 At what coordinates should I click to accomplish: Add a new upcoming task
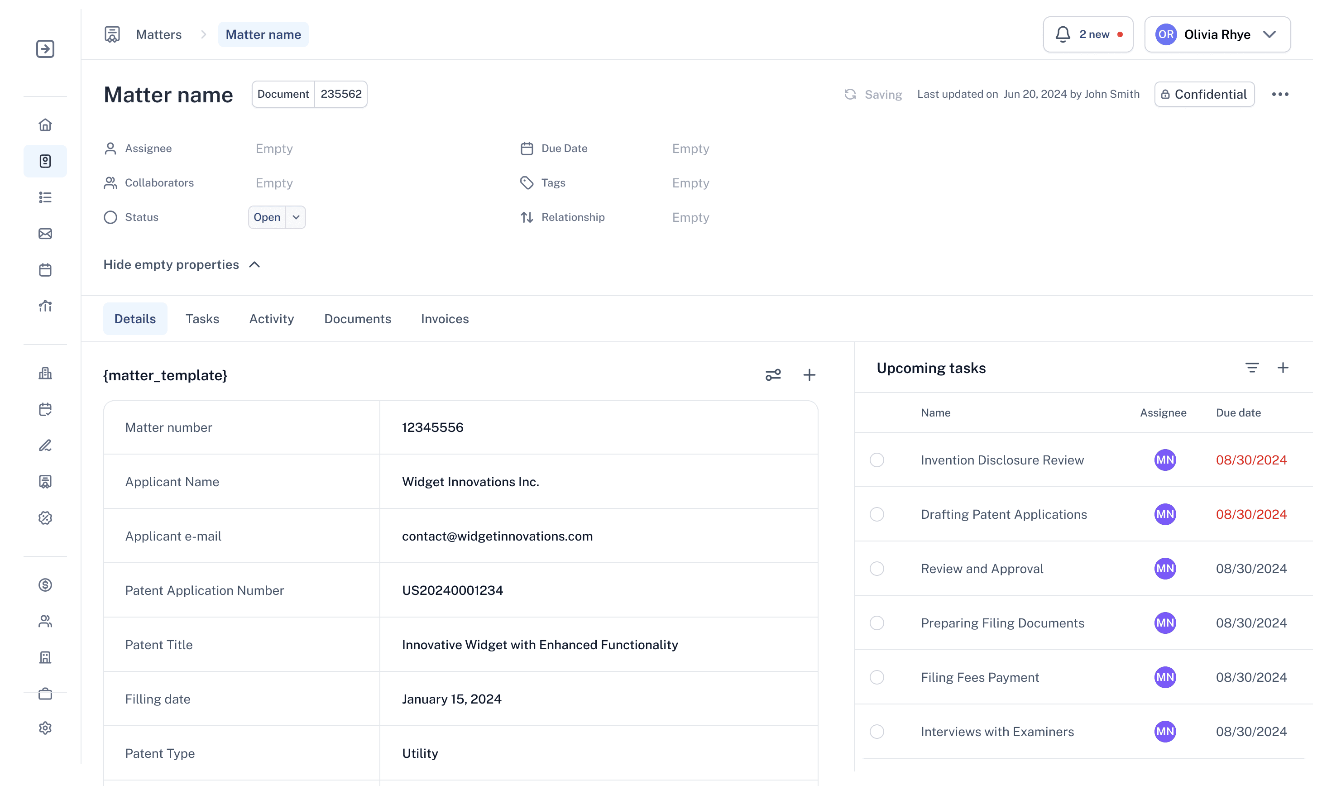pos(1283,368)
